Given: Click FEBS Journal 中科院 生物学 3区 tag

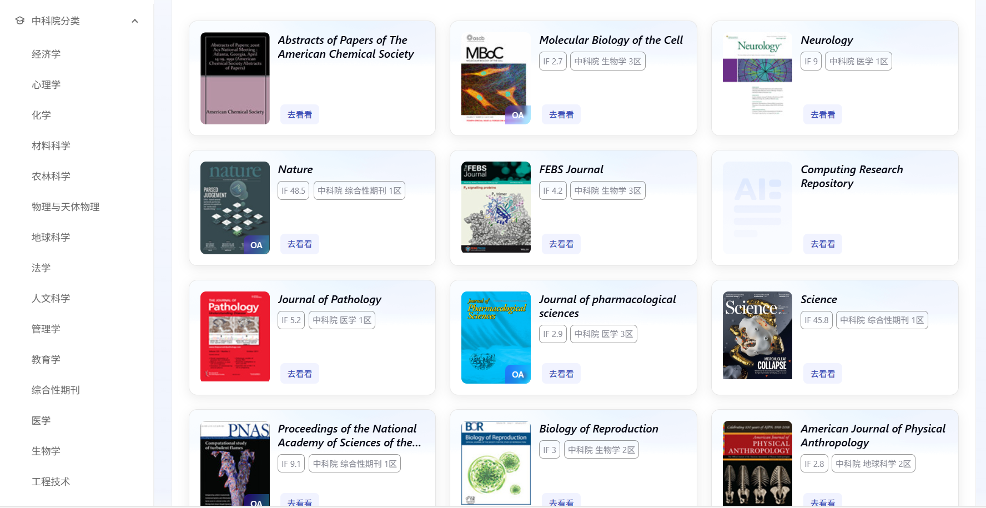Looking at the screenshot, I should coord(608,190).
